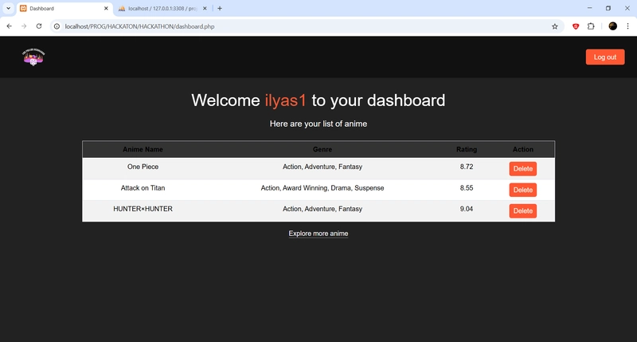Log out of the dashboard

[x=605, y=57]
